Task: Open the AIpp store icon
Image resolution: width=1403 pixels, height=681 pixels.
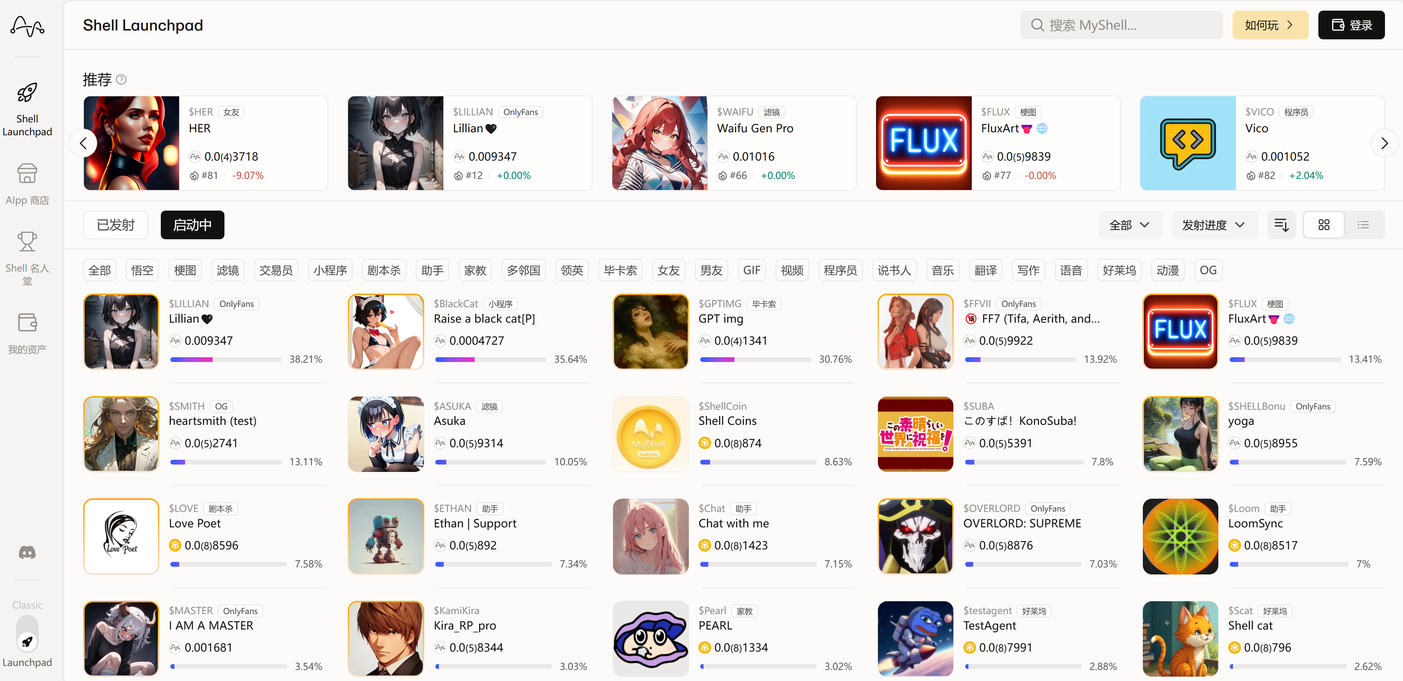Action: (x=27, y=173)
